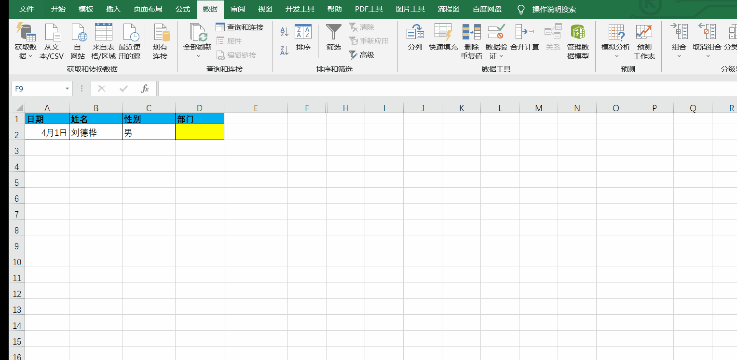737x360 pixels.
Task: Click the 删除重复值 remove duplicates icon
Action: point(471,32)
